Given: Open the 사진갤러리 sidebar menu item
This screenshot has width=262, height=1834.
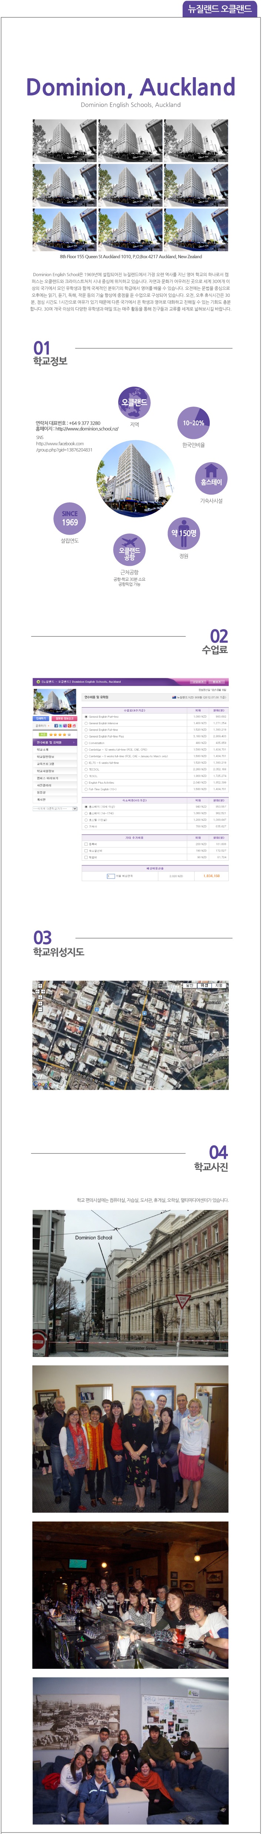Looking at the screenshot, I should [x=56, y=785].
